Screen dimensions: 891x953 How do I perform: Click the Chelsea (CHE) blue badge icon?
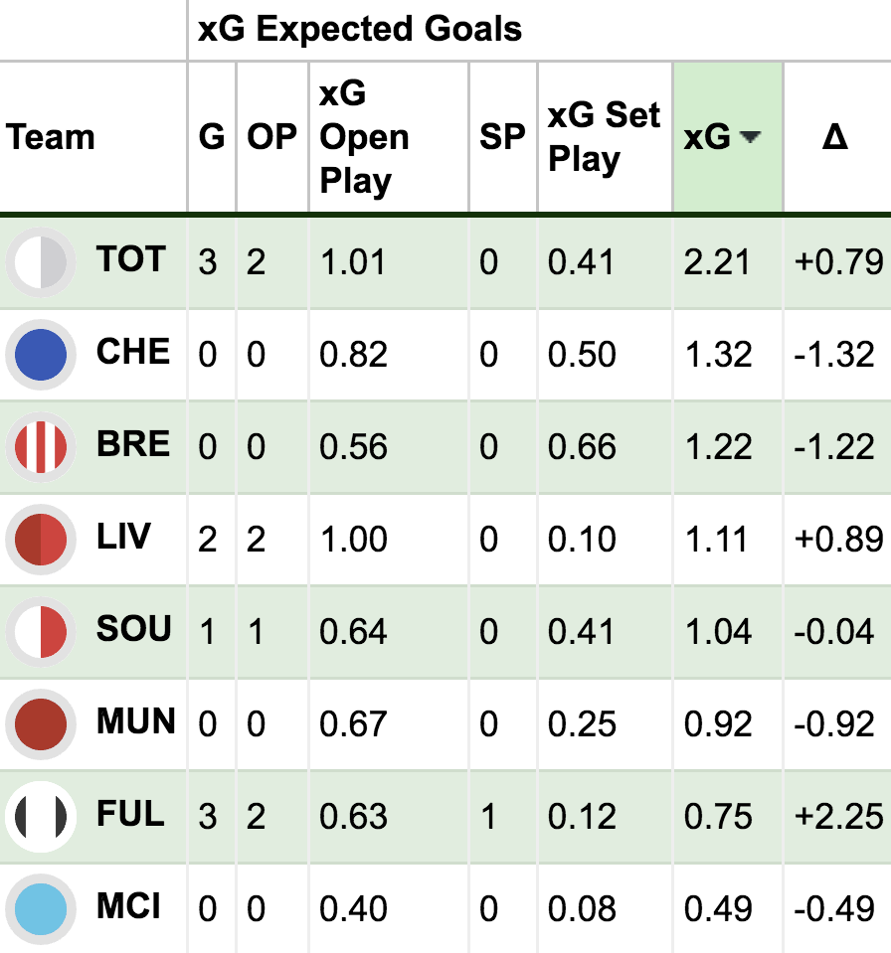41,355
